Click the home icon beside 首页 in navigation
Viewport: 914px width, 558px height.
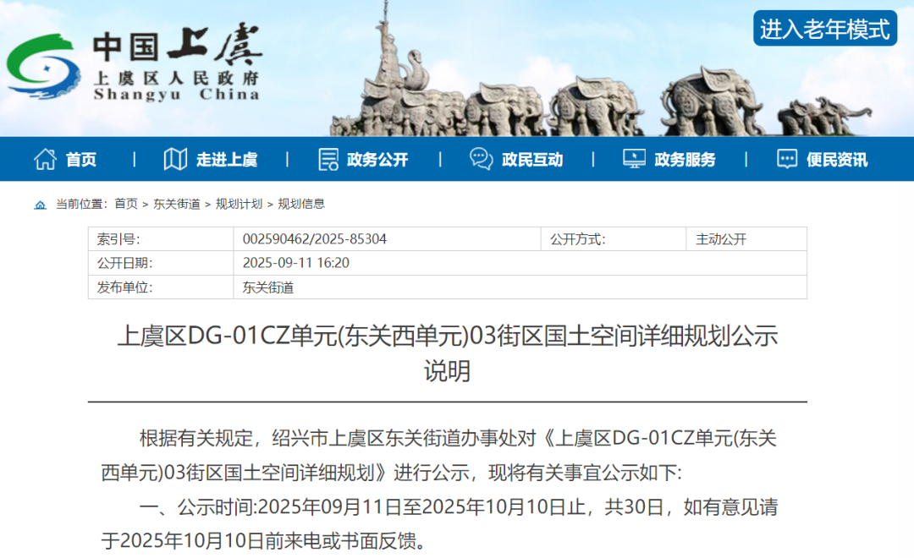click(x=45, y=159)
